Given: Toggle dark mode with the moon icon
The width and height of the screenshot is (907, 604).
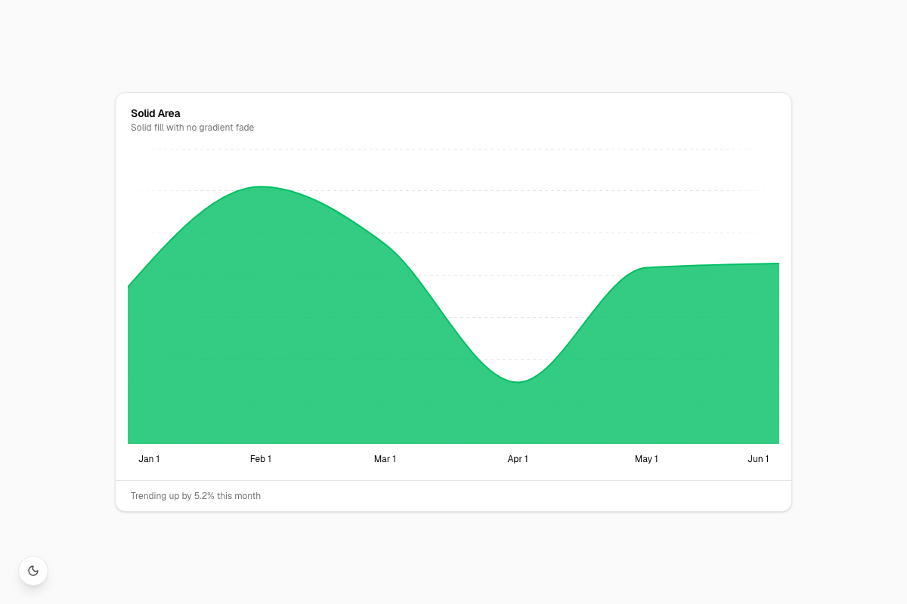Looking at the screenshot, I should pyautogui.click(x=33, y=571).
